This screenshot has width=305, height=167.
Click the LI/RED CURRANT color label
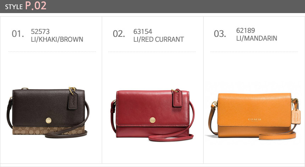pos(159,39)
